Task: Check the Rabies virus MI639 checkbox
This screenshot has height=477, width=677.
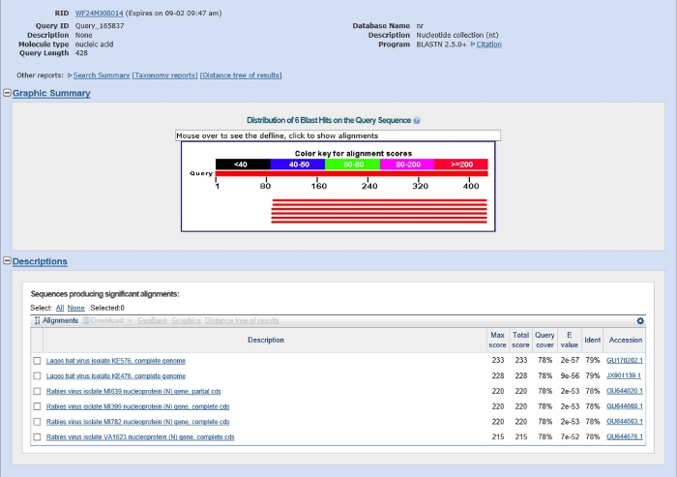Action: coord(37,391)
